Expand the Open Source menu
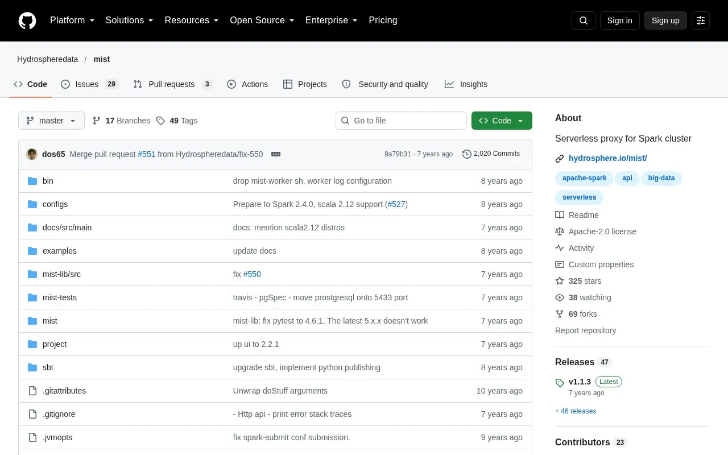Image resolution: width=728 pixels, height=455 pixels. click(x=262, y=20)
